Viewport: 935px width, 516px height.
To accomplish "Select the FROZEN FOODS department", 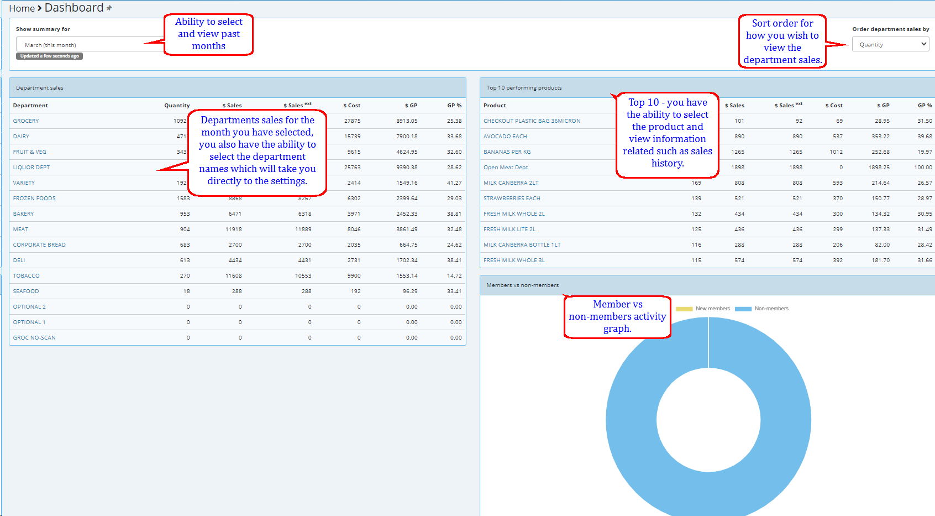I will pos(34,198).
